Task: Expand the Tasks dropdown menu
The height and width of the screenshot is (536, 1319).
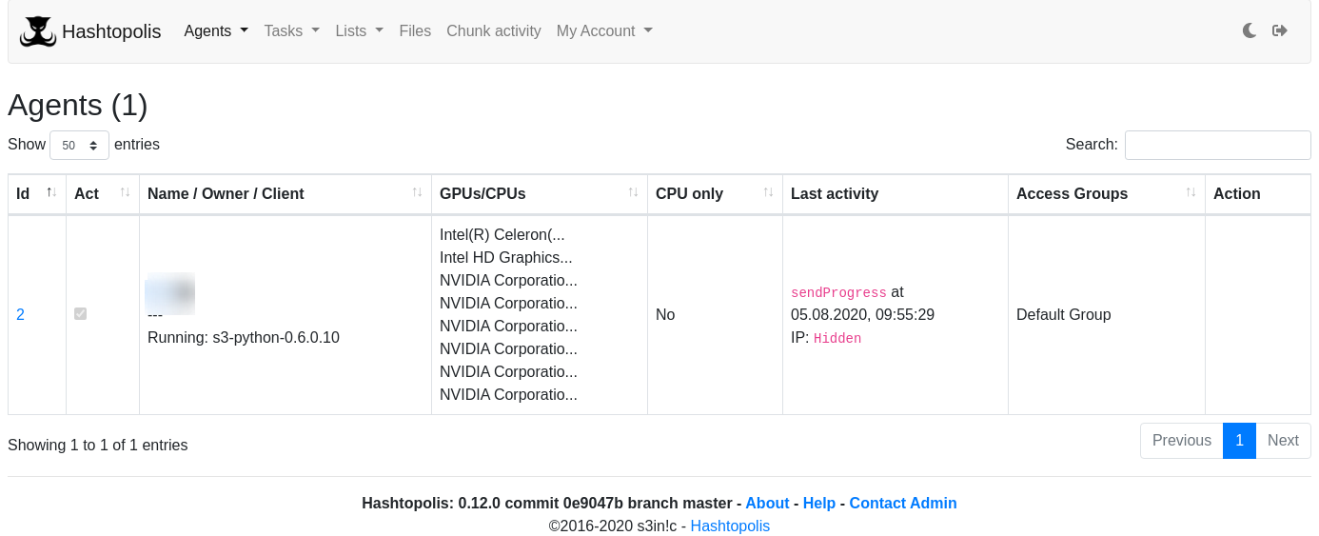Action: tap(291, 30)
